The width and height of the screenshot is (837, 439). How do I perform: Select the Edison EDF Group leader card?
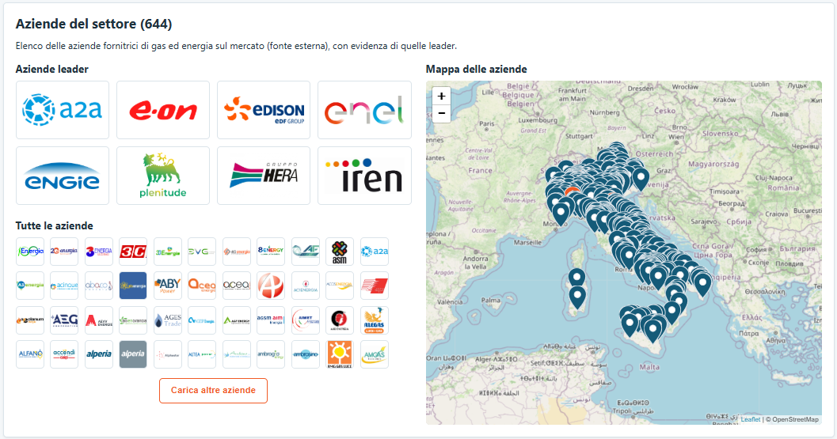coord(264,110)
